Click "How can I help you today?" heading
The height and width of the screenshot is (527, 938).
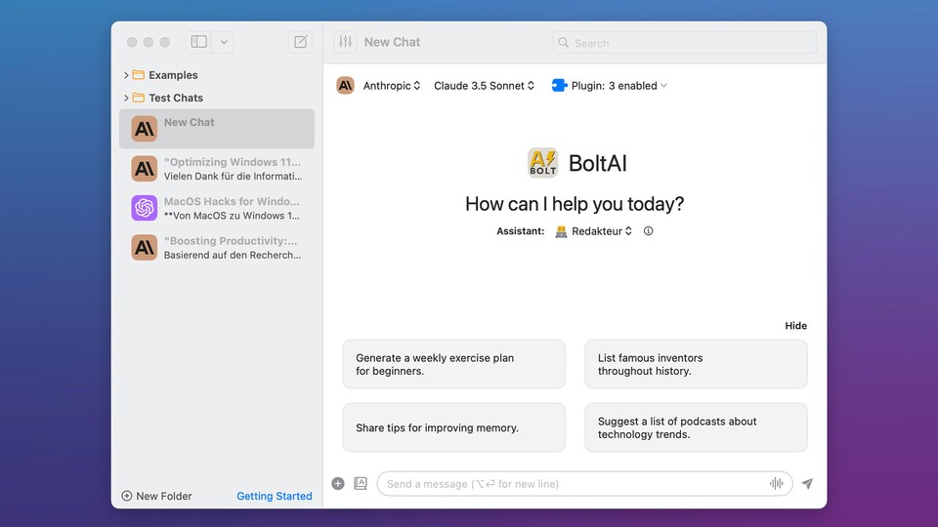click(575, 204)
